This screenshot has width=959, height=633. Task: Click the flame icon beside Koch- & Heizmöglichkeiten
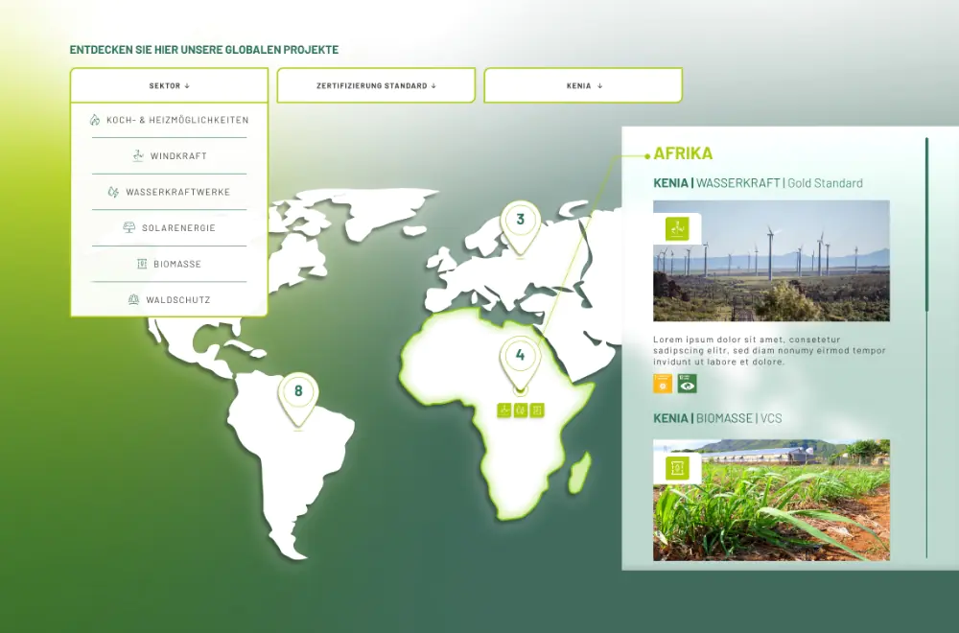pos(95,120)
